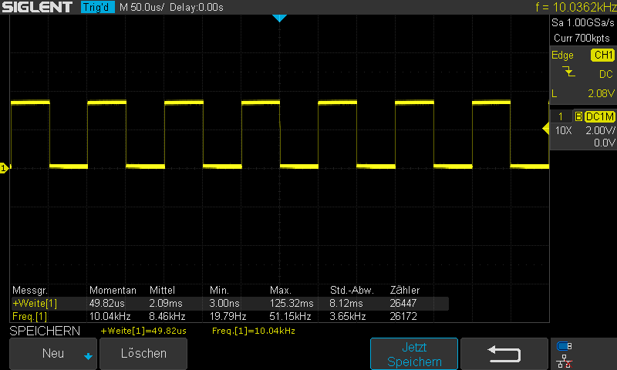Click the channel 1 ground level marker
This screenshot has width=617, height=370.
4,168
